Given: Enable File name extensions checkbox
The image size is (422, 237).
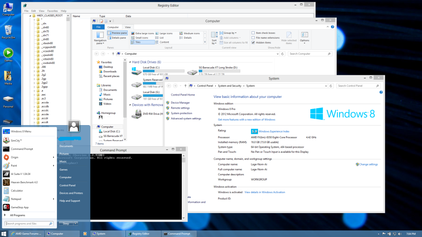Looking at the screenshot, I should [253, 37].
